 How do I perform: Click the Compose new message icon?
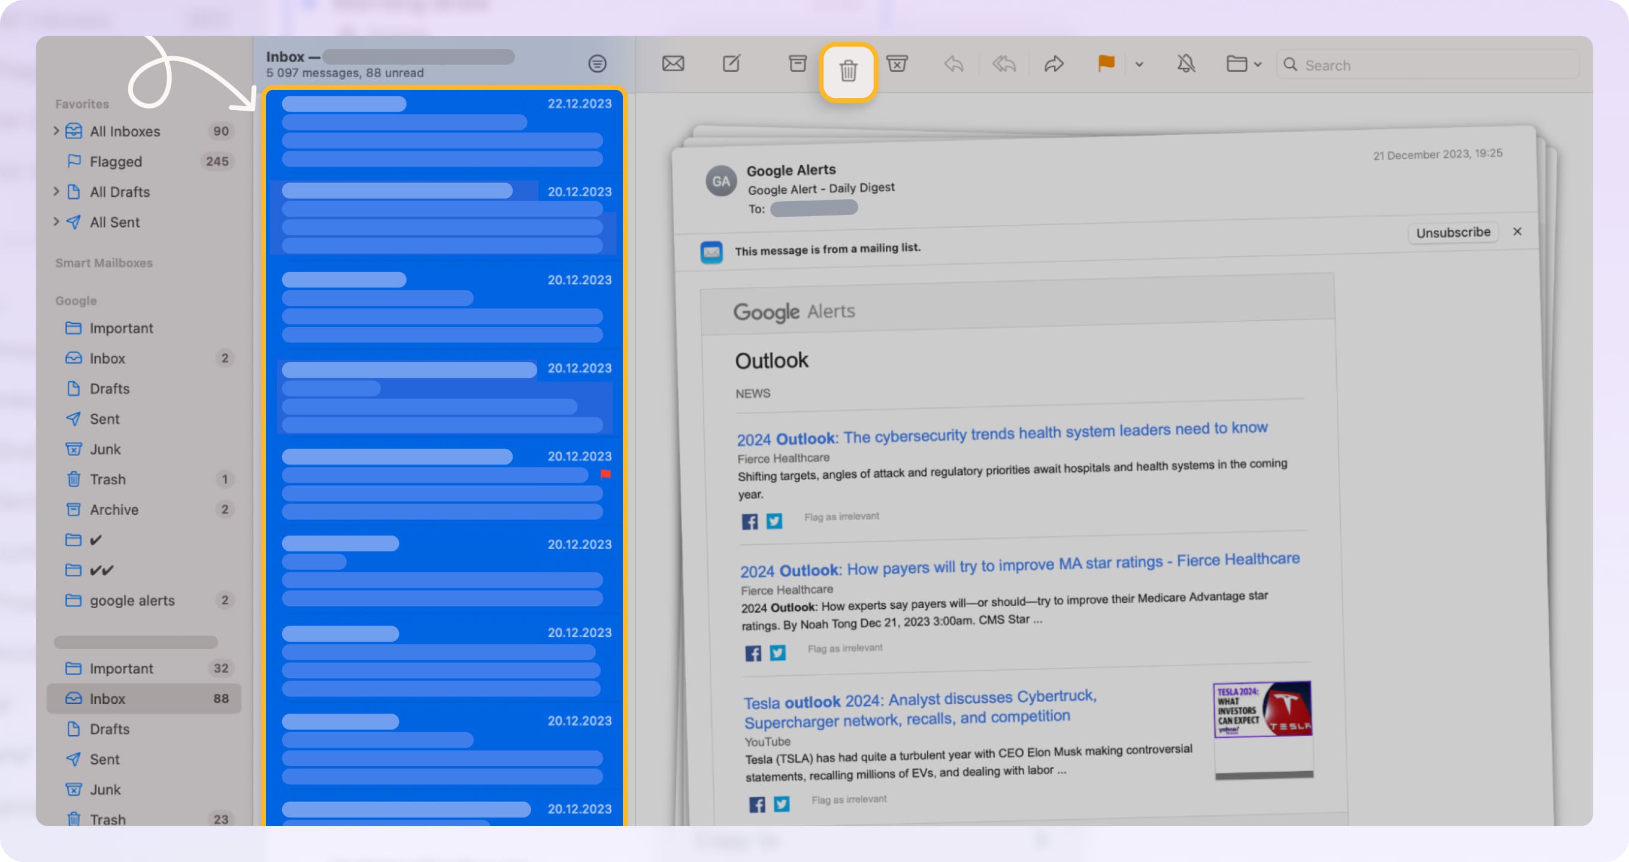[x=732, y=63]
